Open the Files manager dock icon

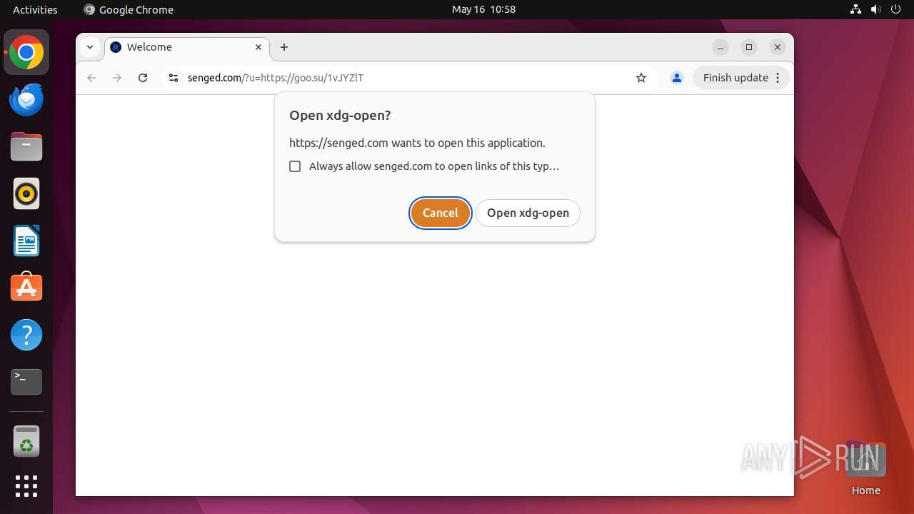pyautogui.click(x=26, y=146)
